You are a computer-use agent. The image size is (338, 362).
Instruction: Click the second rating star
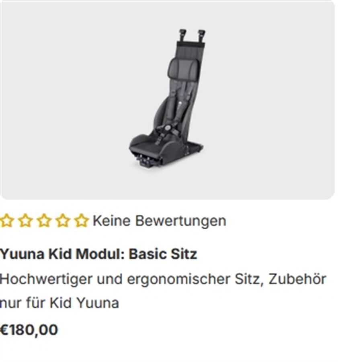pyautogui.click(x=25, y=221)
